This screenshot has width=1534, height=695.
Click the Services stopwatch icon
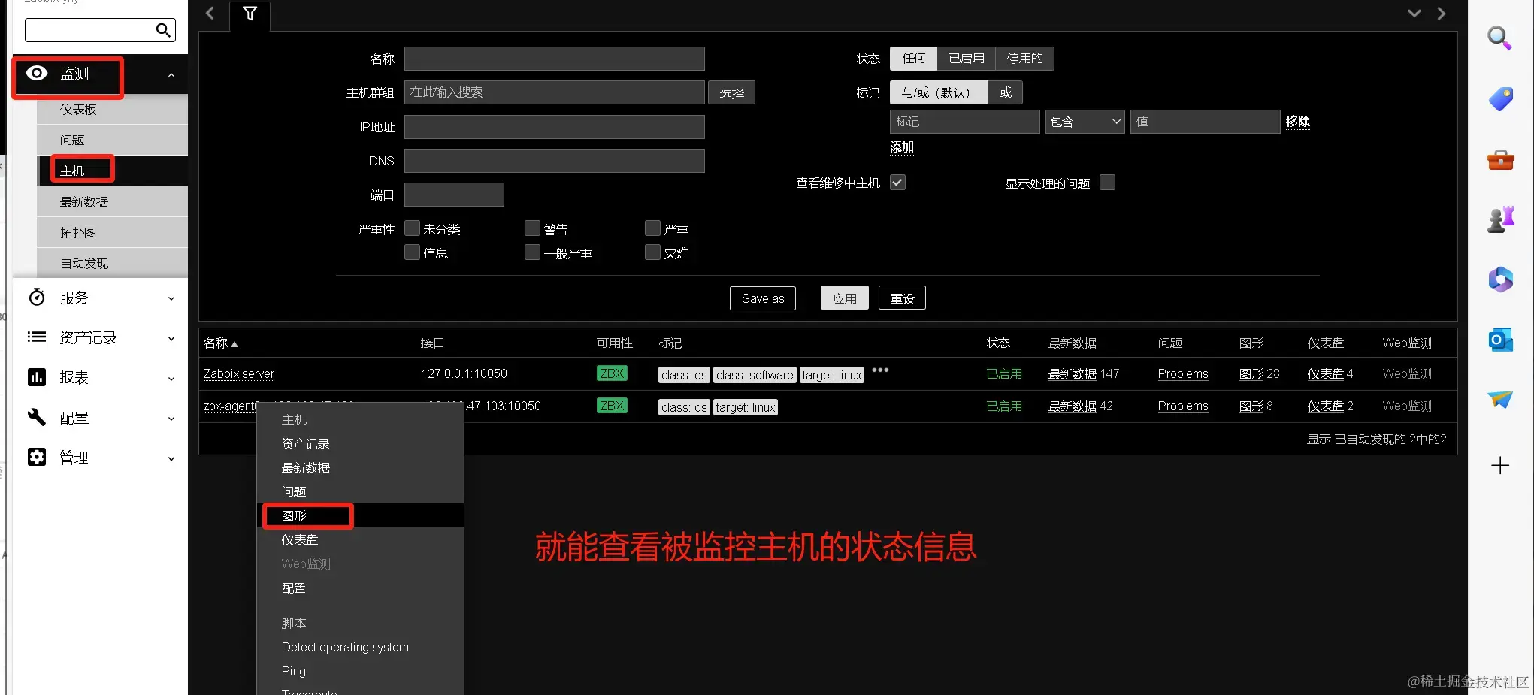pos(37,298)
